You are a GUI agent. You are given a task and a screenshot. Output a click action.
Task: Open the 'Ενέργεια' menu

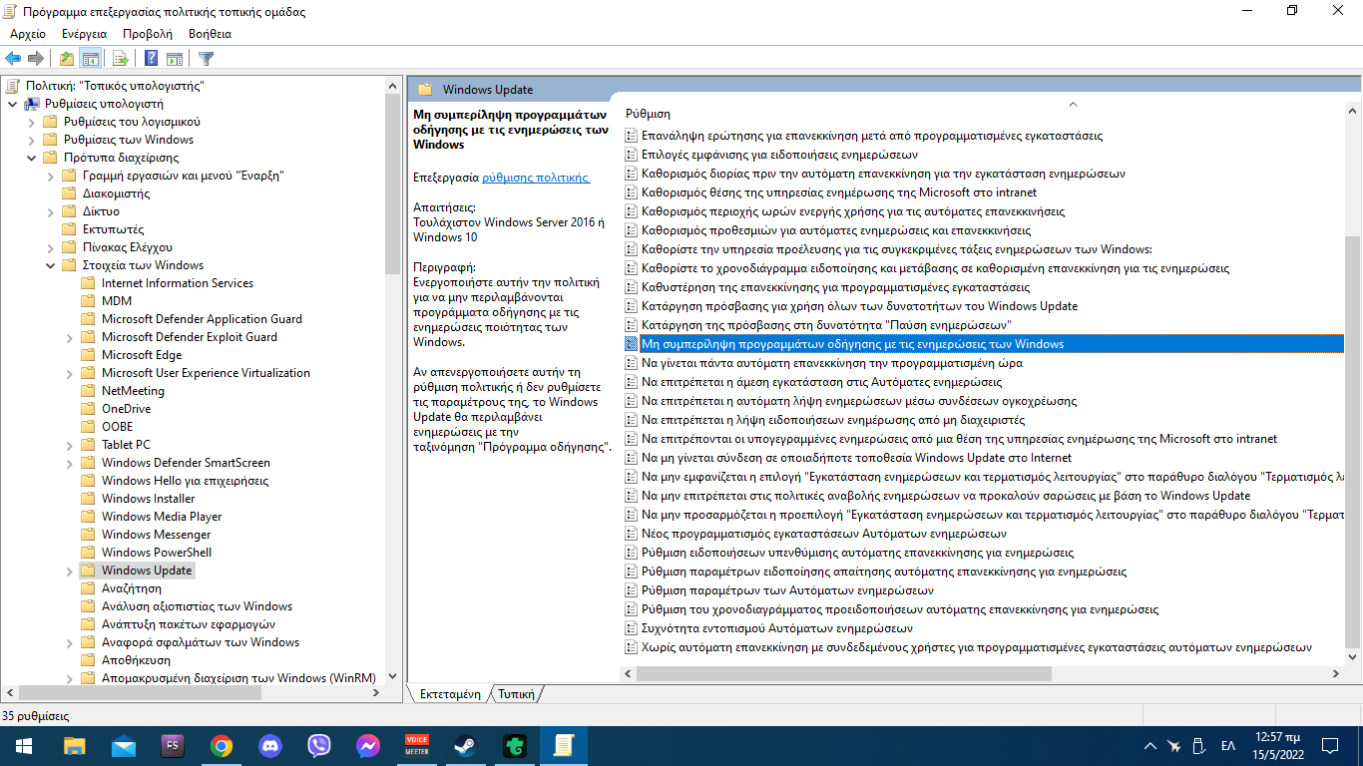(x=84, y=34)
